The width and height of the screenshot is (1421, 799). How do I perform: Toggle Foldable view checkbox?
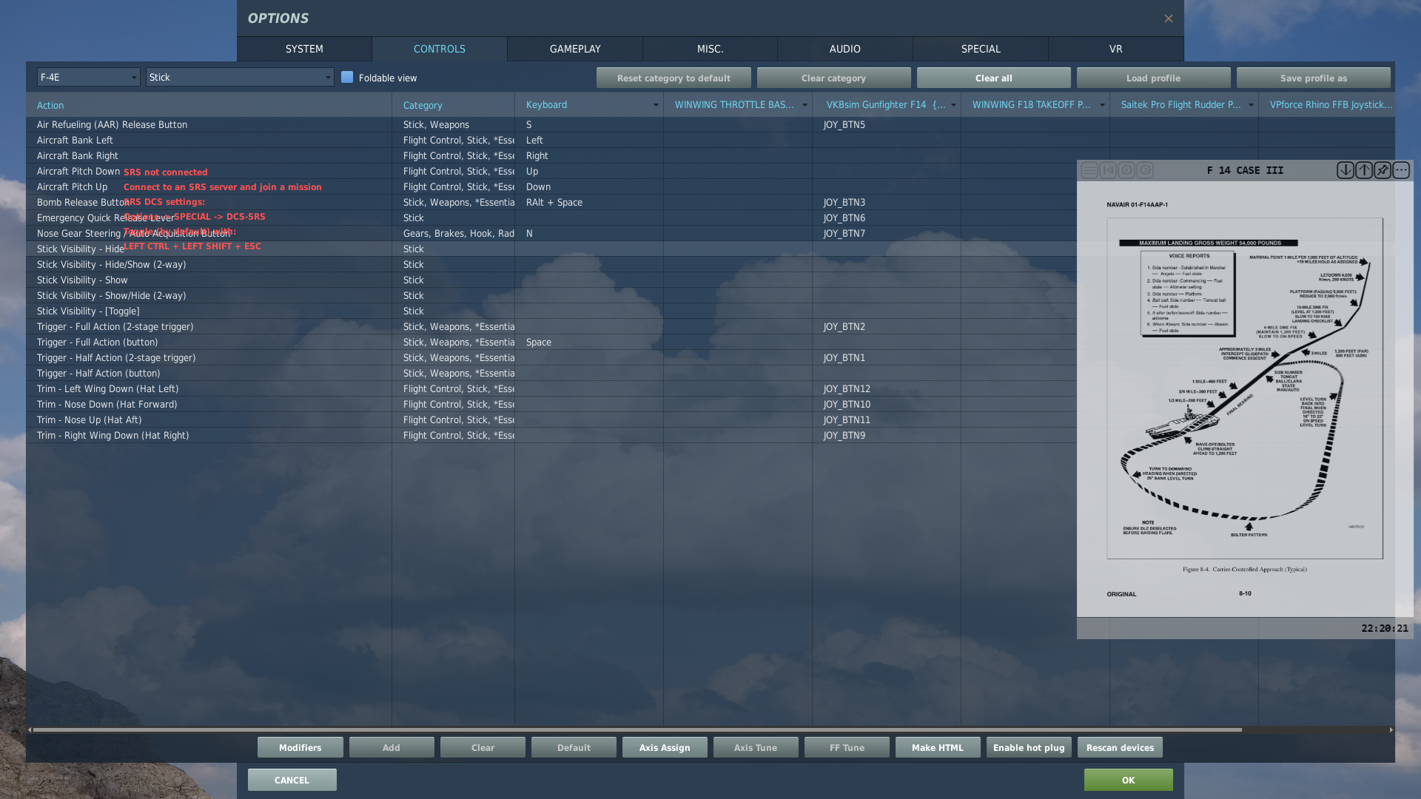347,77
